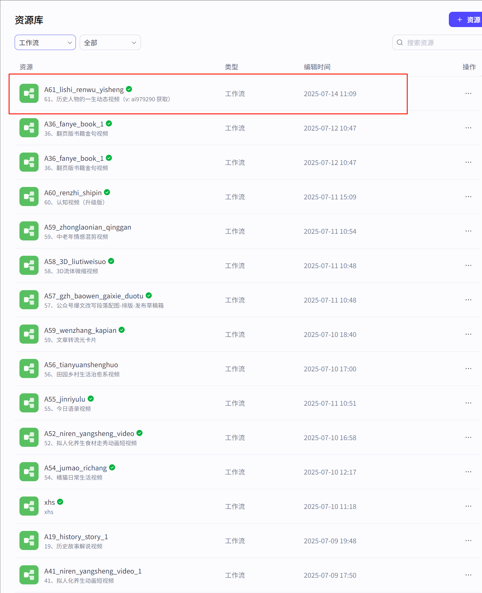
Task: Click the verified badge on A55_jinriyulu
Action: [x=91, y=398]
